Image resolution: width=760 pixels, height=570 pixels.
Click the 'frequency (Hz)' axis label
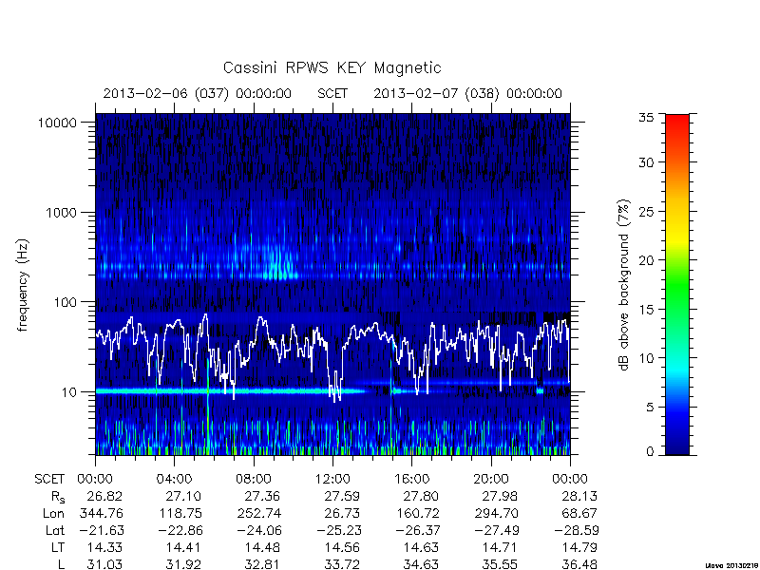pyautogui.click(x=22, y=286)
